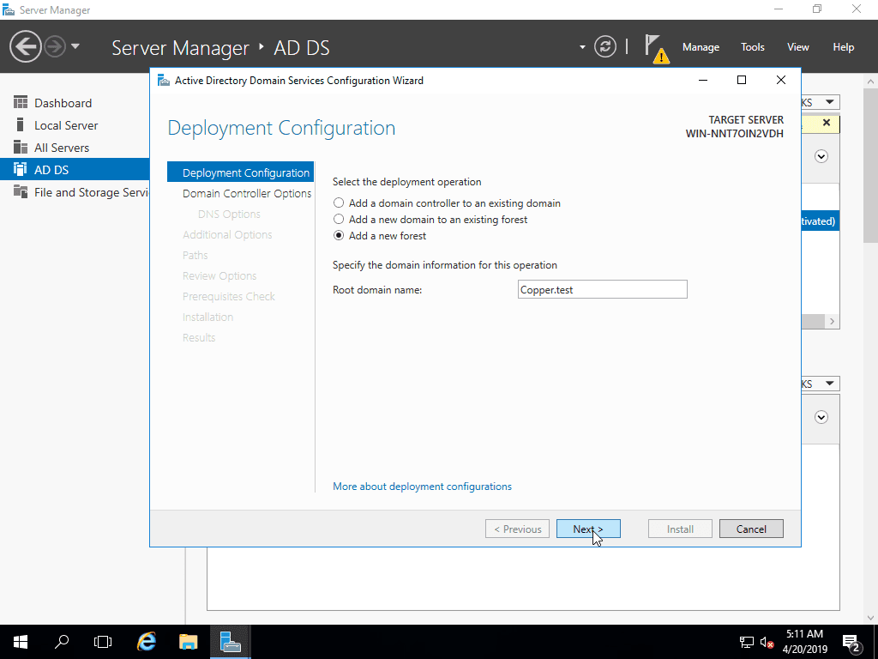The width and height of the screenshot is (878, 659).
Task: Open the dropdown arrow left of Refresh
Action: [x=582, y=47]
